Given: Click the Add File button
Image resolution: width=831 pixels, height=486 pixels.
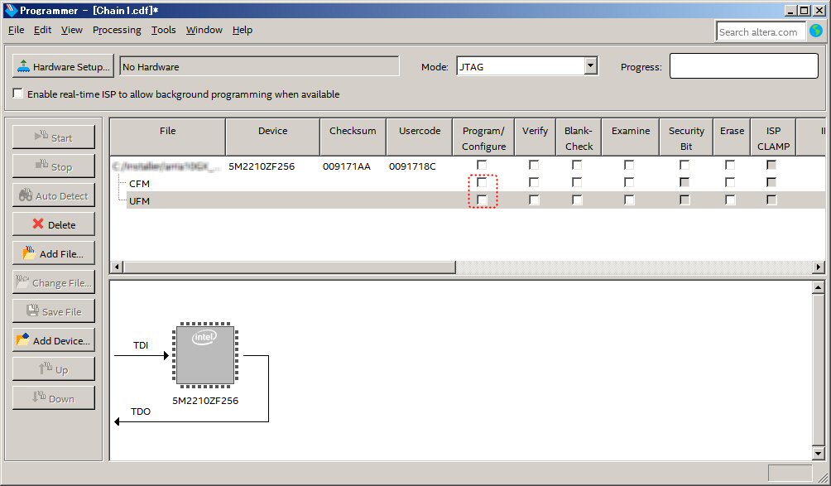Looking at the screenshot, I should coord(54,253).
